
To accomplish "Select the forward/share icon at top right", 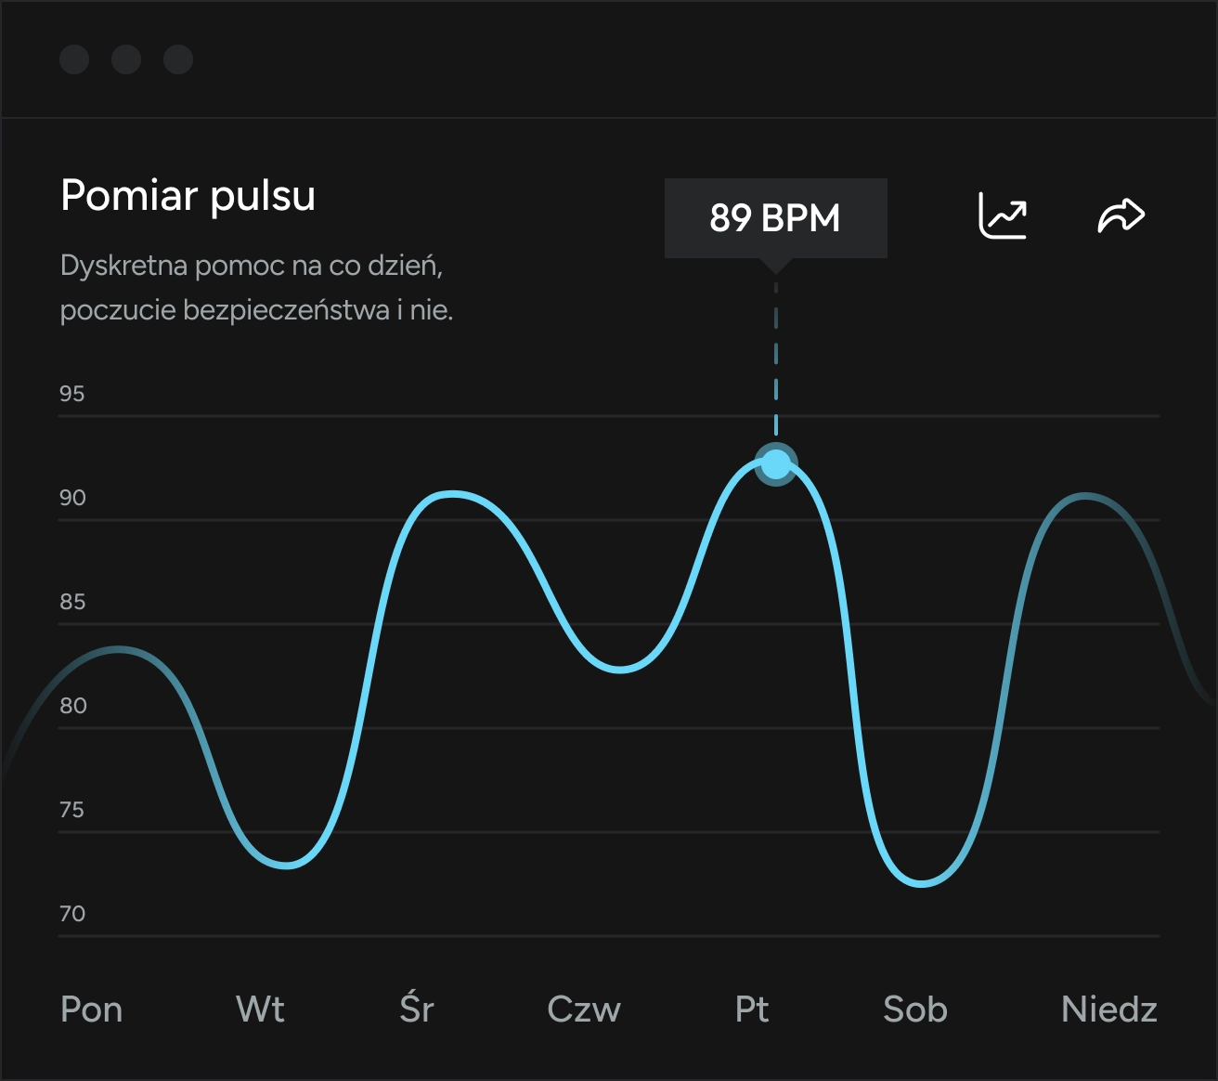I will pyautogui.click(x=1121, y=214).
